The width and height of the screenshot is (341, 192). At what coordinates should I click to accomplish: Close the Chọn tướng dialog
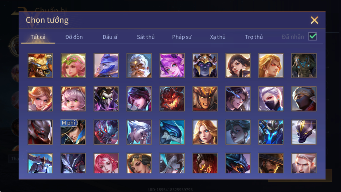(x=315, y=20)
